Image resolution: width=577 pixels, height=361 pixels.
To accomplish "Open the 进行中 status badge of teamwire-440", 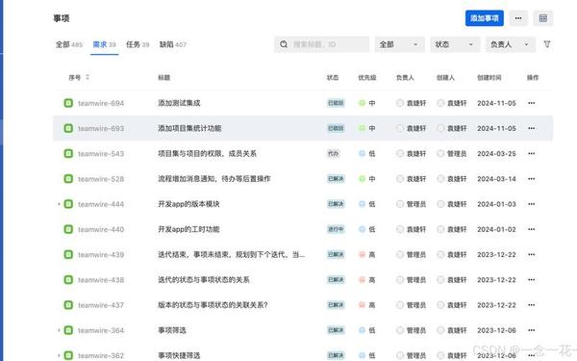I will [336, 229].
